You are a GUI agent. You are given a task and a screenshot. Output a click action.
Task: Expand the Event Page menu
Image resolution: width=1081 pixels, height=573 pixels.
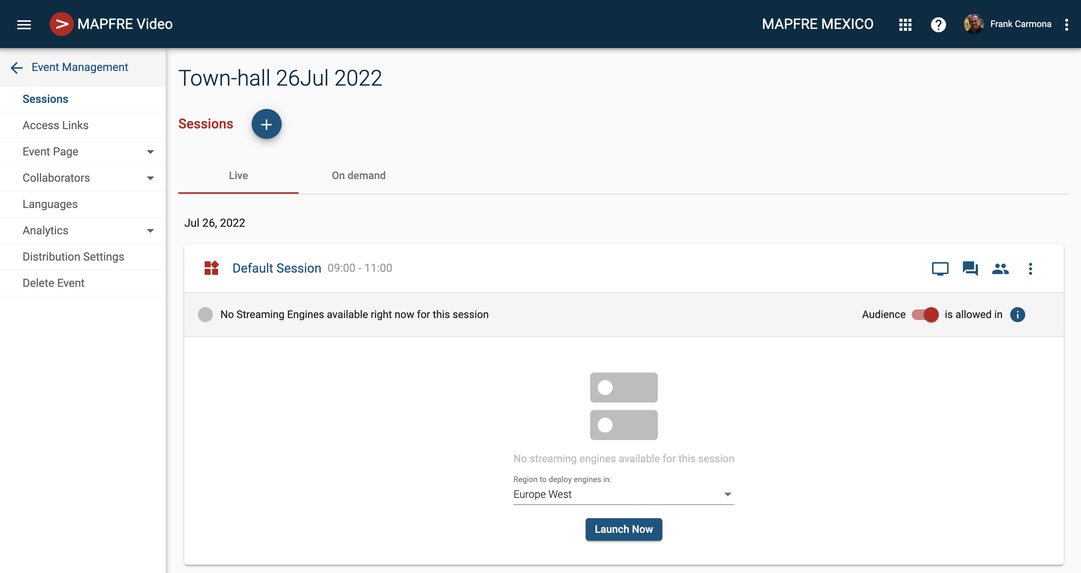[150, 152]
